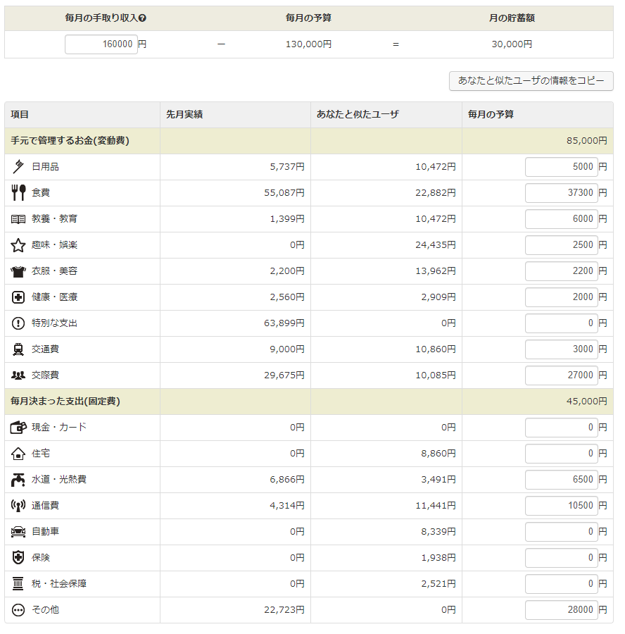Click the 交際費 group of people icon
The width and height of the screenshot is (625, 634).
15,375
